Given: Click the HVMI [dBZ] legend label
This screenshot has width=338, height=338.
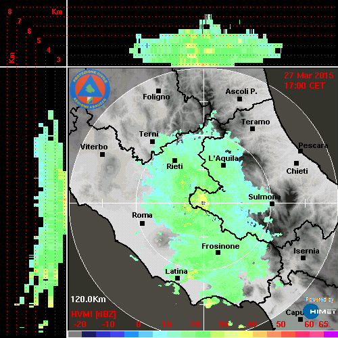Looking at the screenshot, I should [x=93, y=314].
